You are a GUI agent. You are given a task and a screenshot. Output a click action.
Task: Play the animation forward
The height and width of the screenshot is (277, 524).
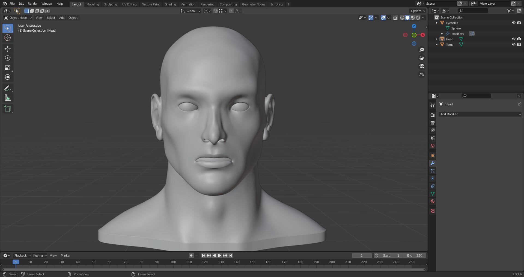tap(219, 255)
